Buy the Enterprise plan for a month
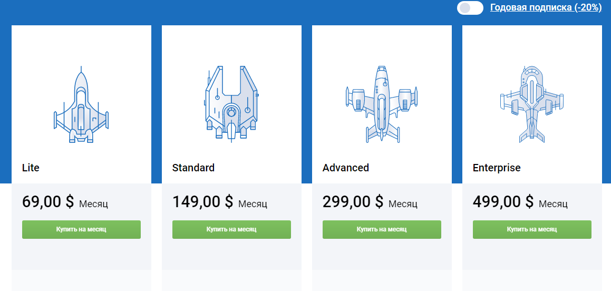The width and height of the screenshot is (611, 291). pyautogui.click(x=532, y=229)
